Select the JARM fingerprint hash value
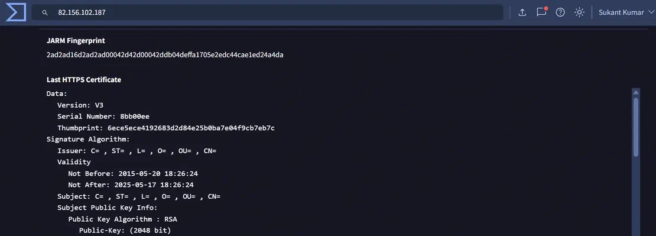This screenshot has height=236, width=656. 165,55
